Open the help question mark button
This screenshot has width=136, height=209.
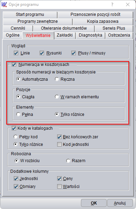point(112,4)
